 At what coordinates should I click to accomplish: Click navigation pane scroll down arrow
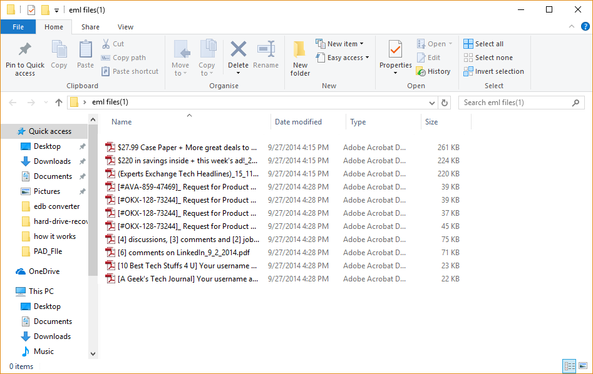click(93, 354)
